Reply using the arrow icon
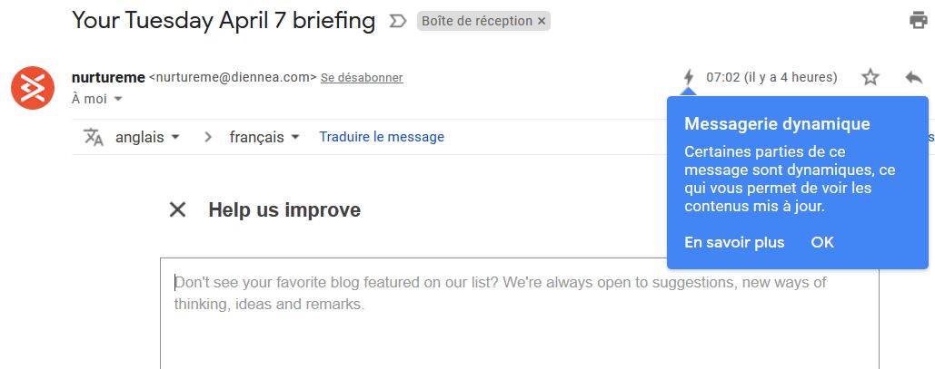 click(913, 78)
